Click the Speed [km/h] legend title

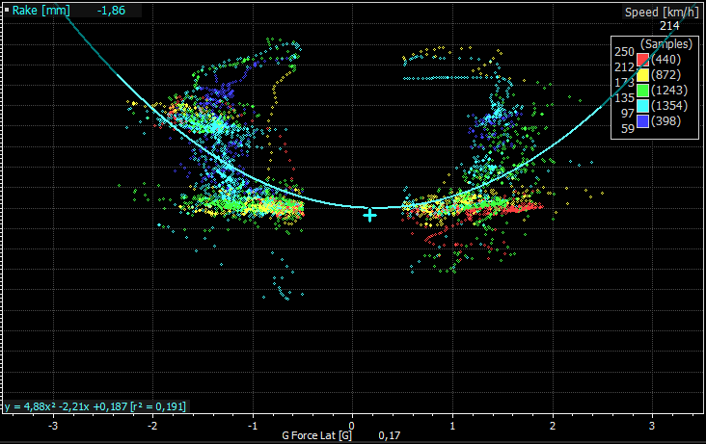pyautogui.click(x=662, y=13)
